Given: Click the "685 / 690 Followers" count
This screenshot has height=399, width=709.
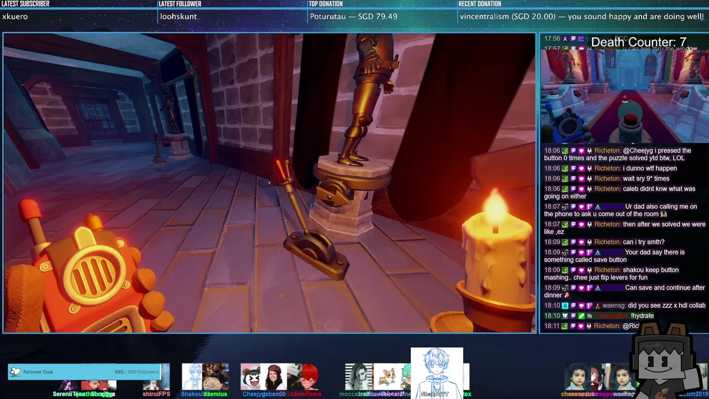Looking at the screenshot, I should point(136,372).
